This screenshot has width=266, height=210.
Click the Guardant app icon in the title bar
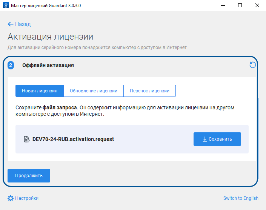tap(6, 6)
